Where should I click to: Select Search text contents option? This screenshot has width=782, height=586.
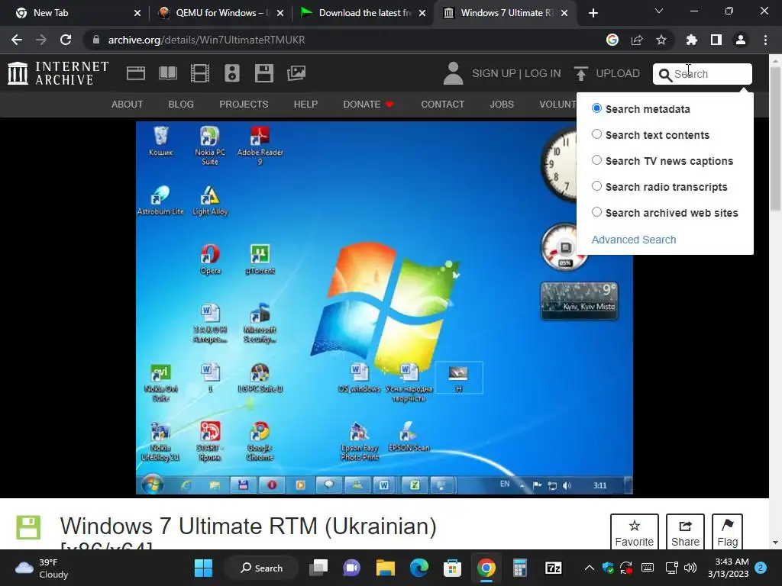[597, 134]
